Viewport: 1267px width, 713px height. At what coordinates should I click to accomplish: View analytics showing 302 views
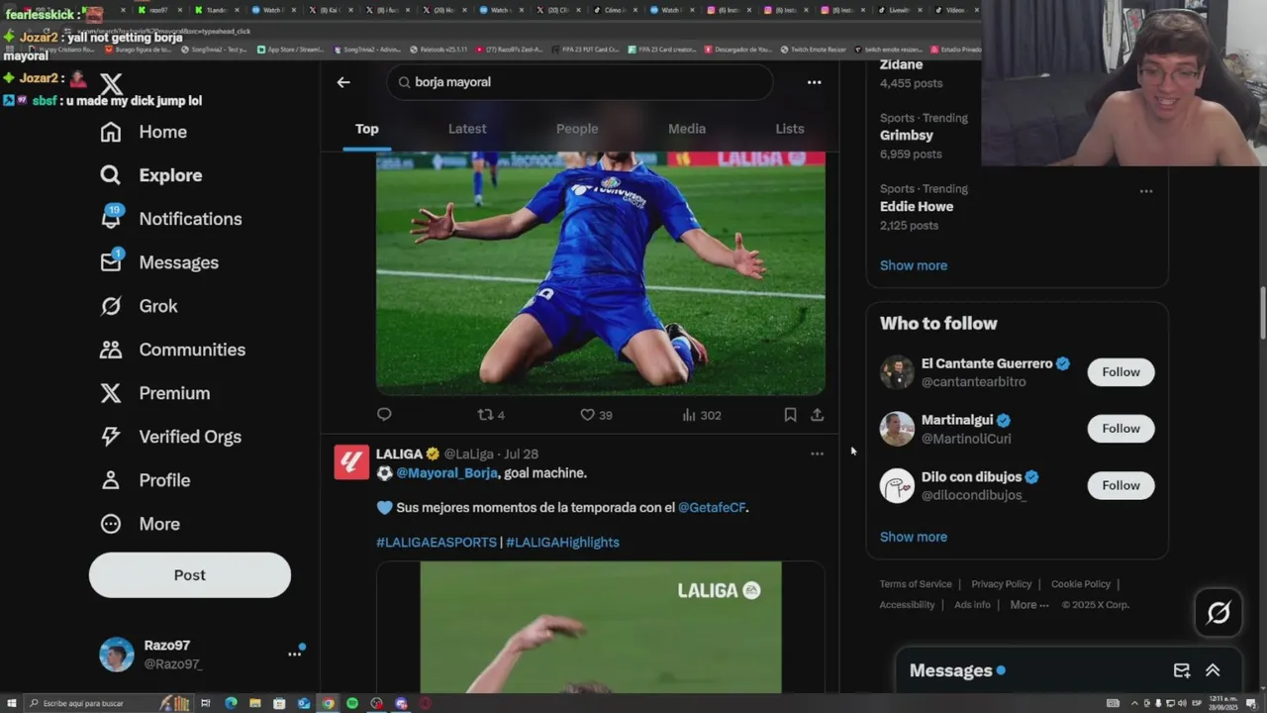tap(702, 415)
